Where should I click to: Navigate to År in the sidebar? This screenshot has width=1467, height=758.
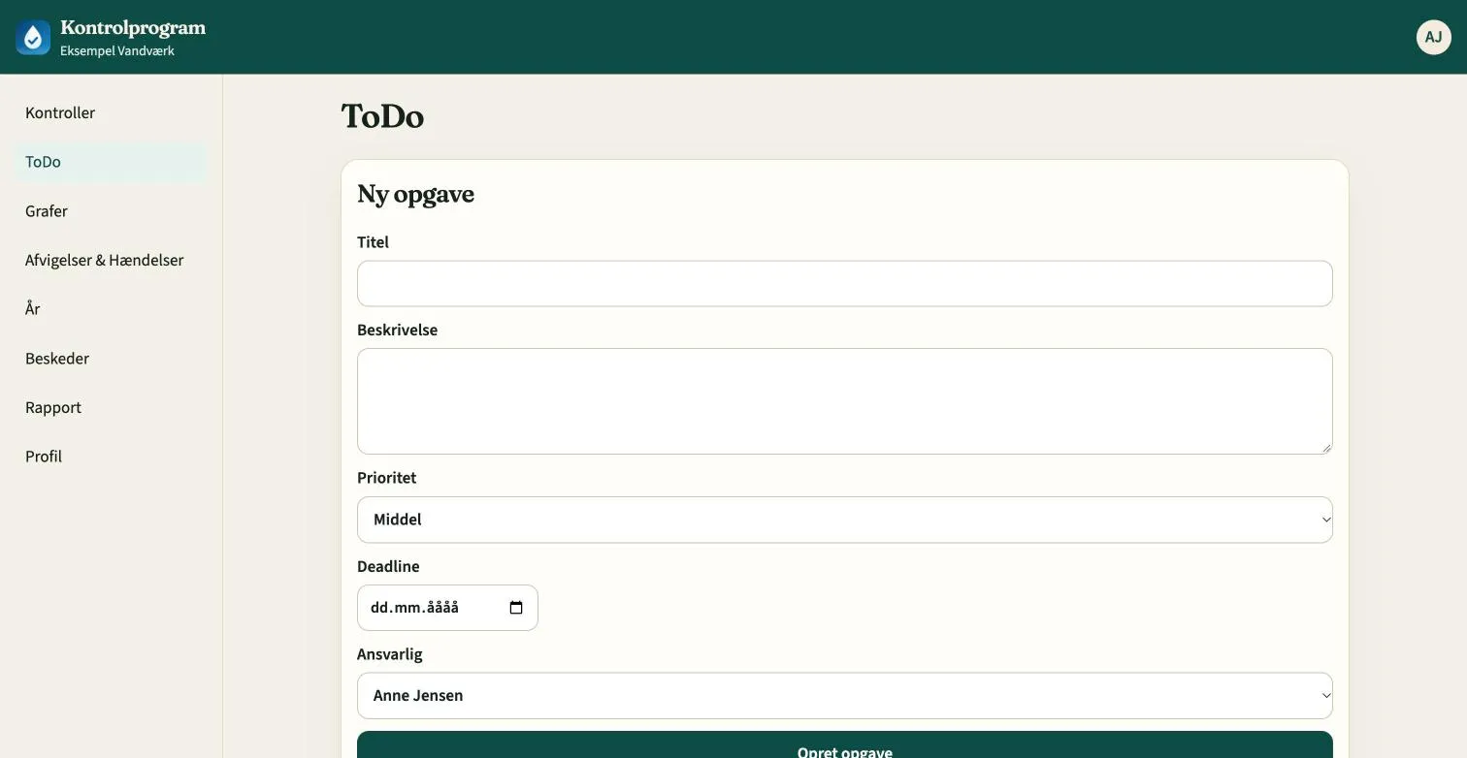point(111,309)
